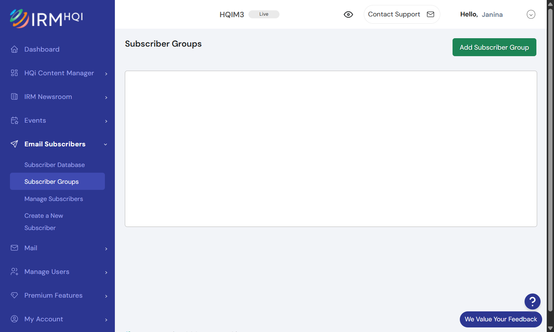Collapse the Email Subscribers section arrow
Viewport: 554px width, 332px height.
[106, 144]
